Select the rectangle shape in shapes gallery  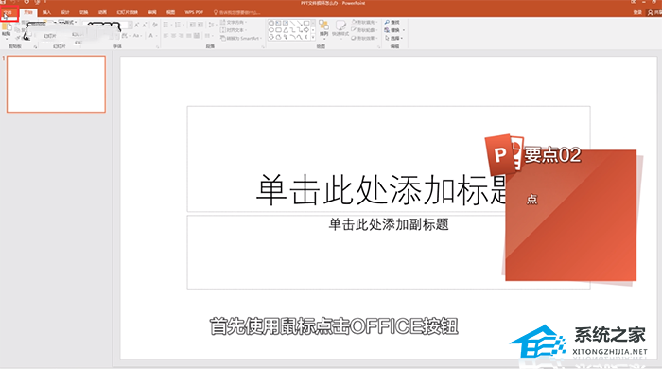[x=306, y=23]
